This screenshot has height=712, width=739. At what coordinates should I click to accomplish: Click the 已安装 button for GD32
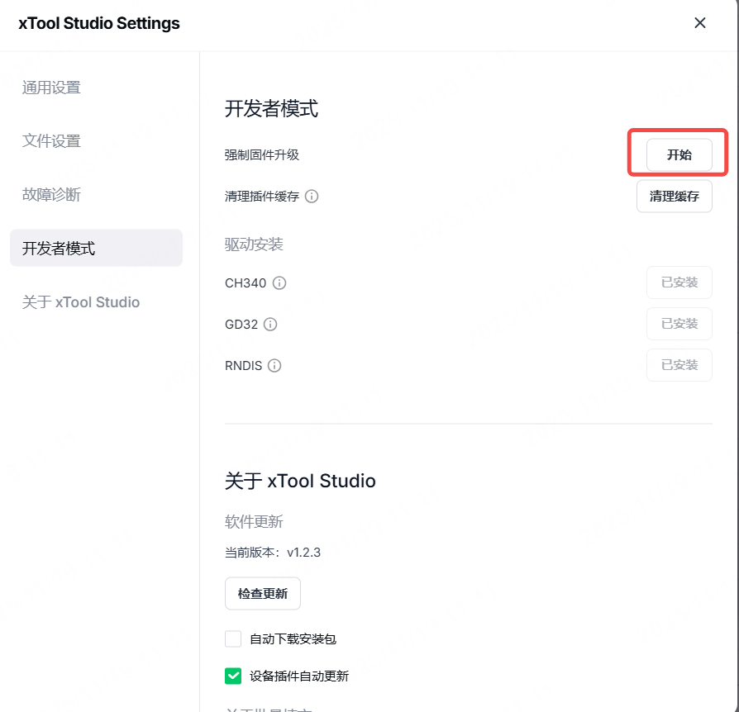click(x=679, y=324)
